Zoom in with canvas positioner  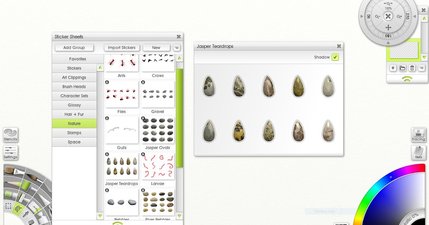pyautogui.click(x=399, y=16)
